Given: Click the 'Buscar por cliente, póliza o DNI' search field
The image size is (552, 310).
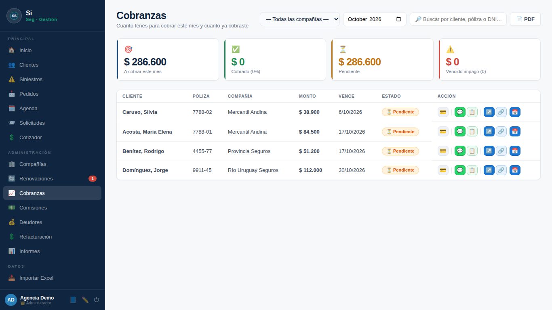Looking at the screenshot, I should point(458,19).
